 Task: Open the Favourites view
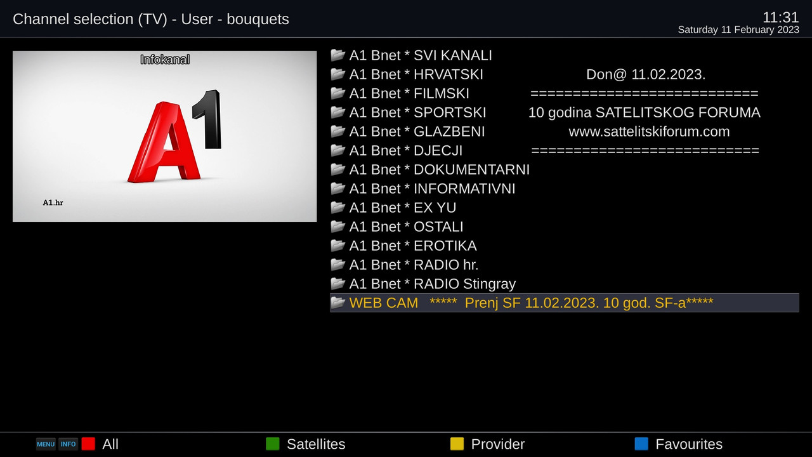pyautogui.click(x=689, y=444)
